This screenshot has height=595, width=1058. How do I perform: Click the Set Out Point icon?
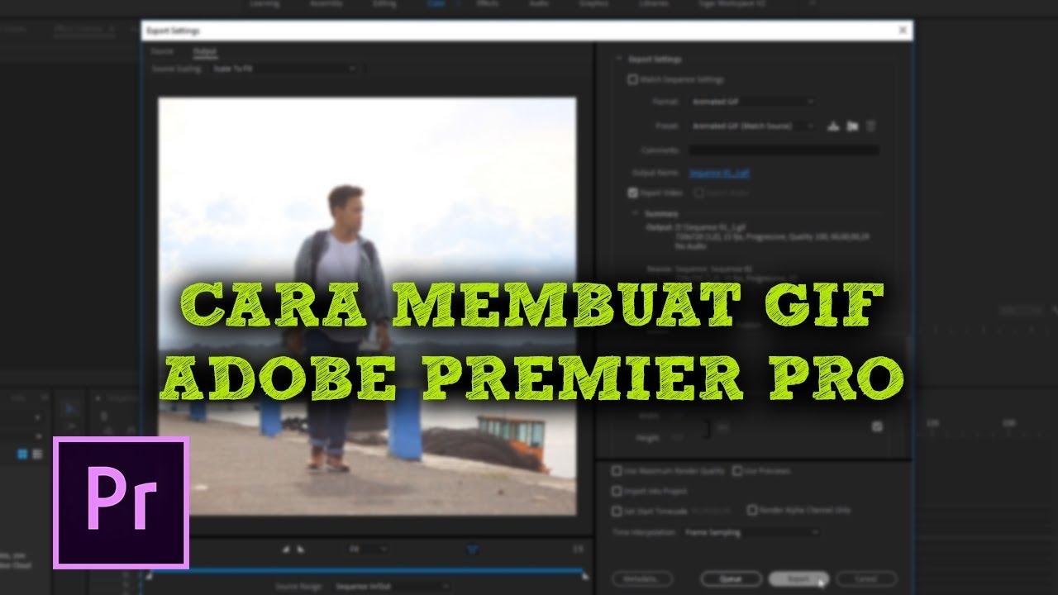tap(301, 548)
